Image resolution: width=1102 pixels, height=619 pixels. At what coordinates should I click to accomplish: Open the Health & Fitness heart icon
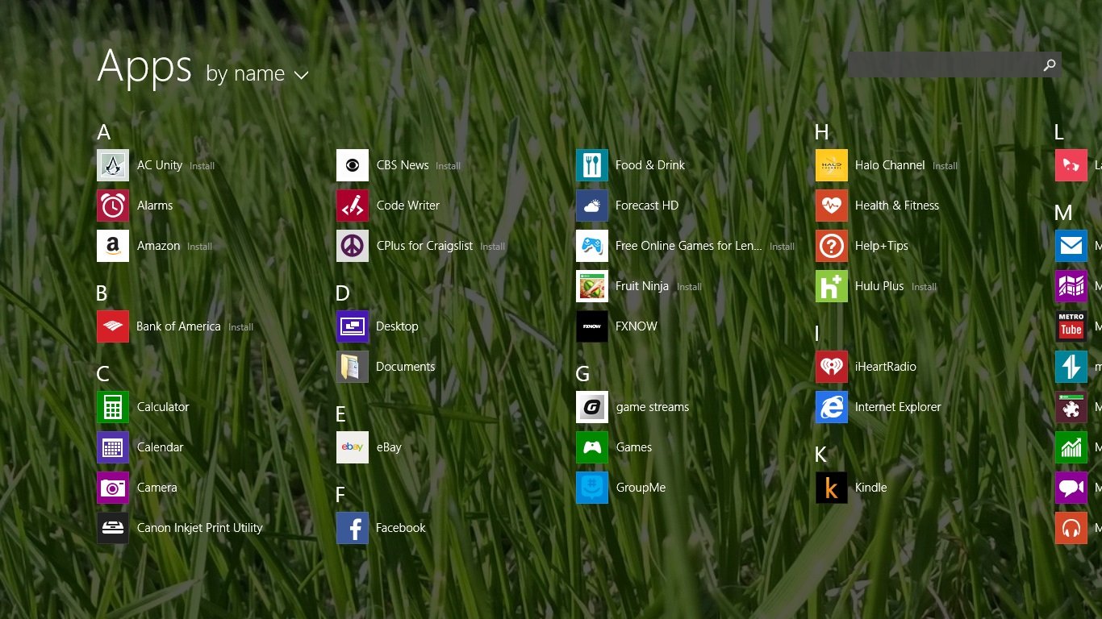click(832, 206)
